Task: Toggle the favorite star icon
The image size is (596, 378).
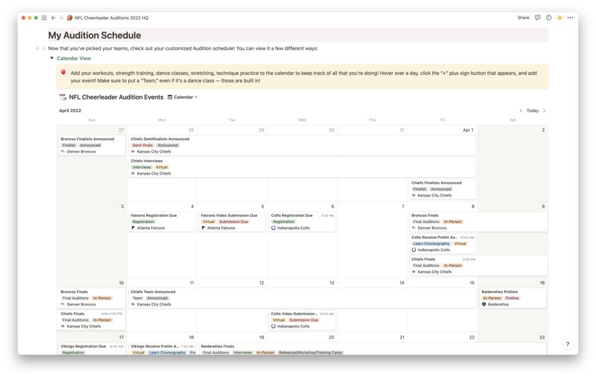Action: pos(559,17)
